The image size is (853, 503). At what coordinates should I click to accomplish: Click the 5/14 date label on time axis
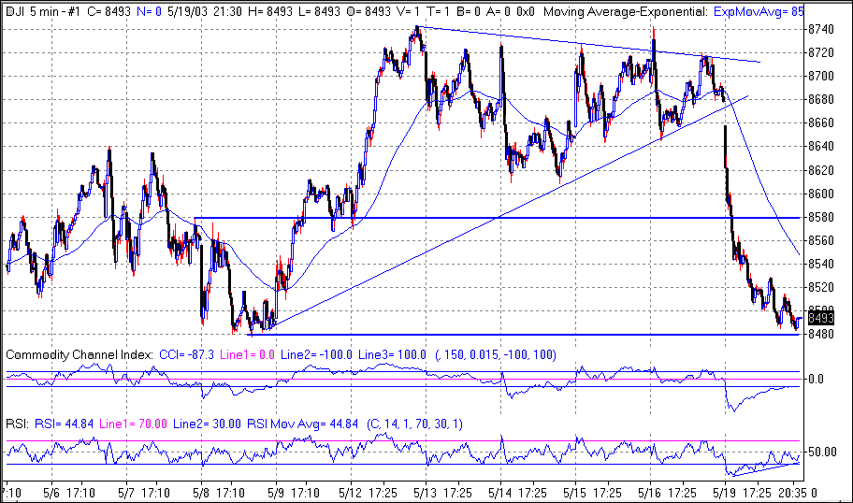[x=500, y=494]
